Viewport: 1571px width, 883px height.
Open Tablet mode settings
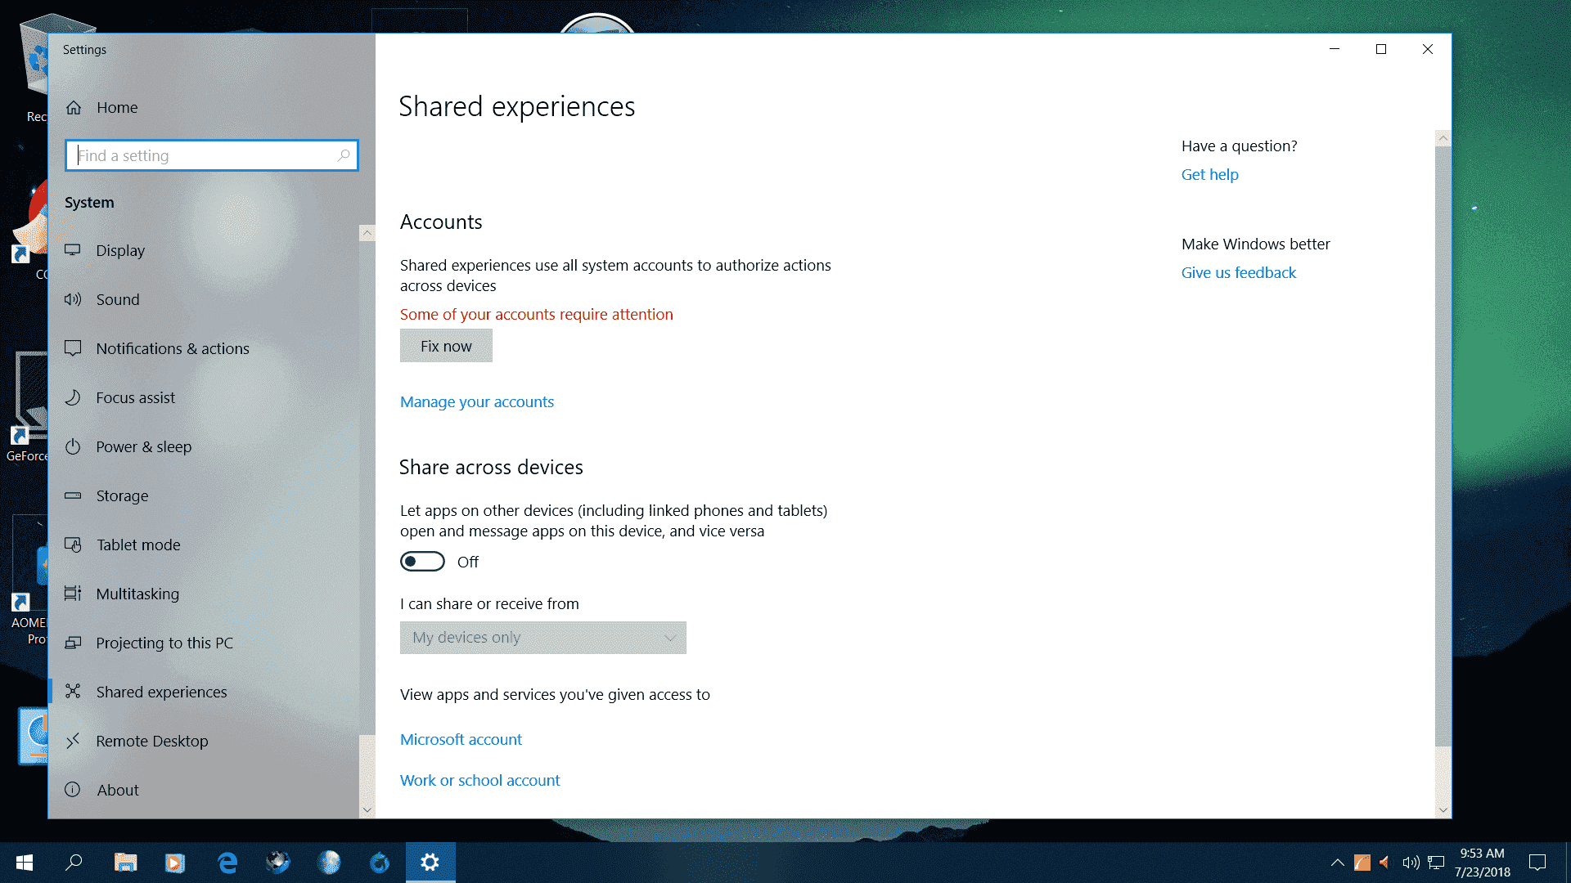[138, 545]
